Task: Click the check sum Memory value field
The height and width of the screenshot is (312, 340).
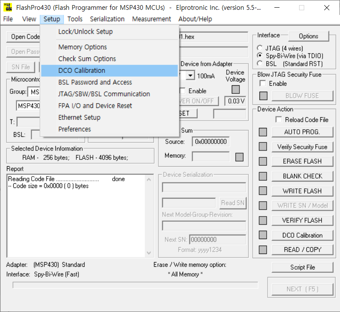Action: click(210, 156)
